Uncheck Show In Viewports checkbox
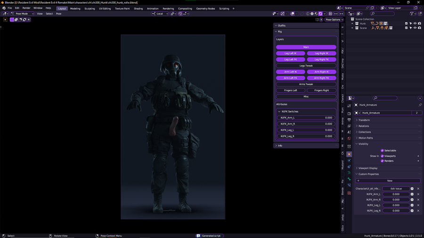Viewport: 424px width, 238px height. (x=382, y=156)
